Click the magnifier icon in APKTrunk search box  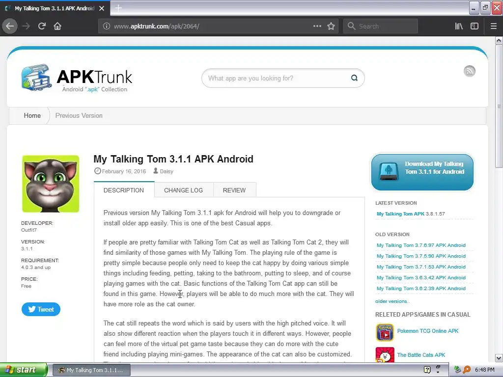(354, 78)
